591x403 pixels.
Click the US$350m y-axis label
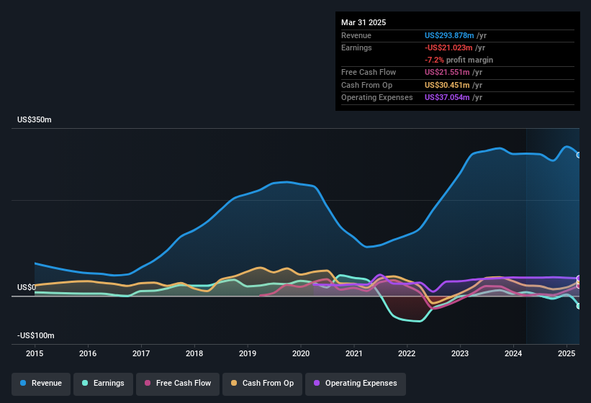tap(35, 119)
